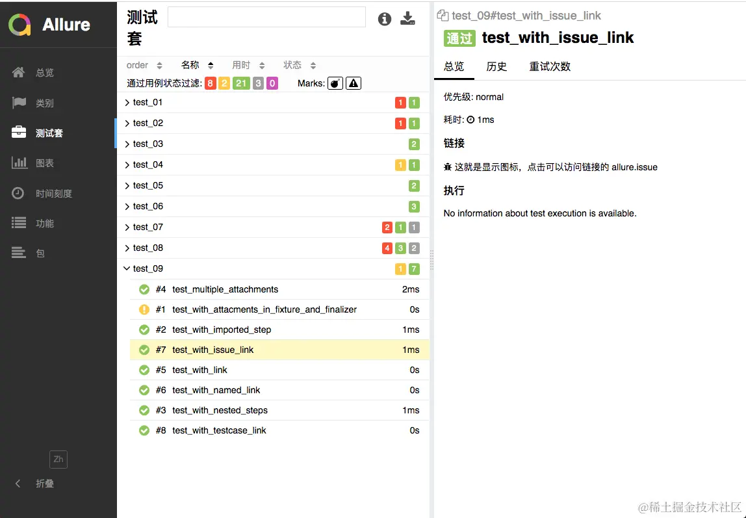The image size is (746, 518).
Task: Click broken status icon of test_with_attacments_in_fixture_and_finalizer
Action: (x=144, y=309)
